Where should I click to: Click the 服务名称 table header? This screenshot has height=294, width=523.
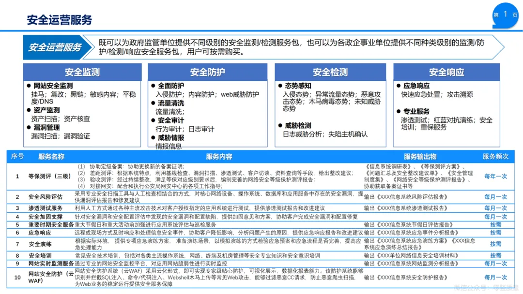[x=51, y=157]
